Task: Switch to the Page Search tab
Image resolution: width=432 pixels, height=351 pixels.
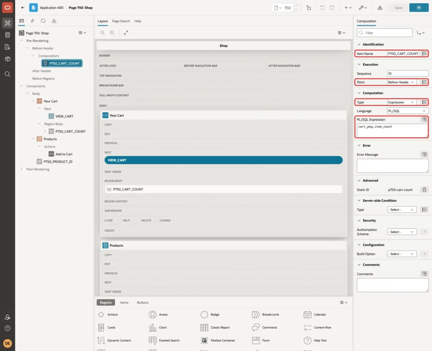Action: pos(121,21)
